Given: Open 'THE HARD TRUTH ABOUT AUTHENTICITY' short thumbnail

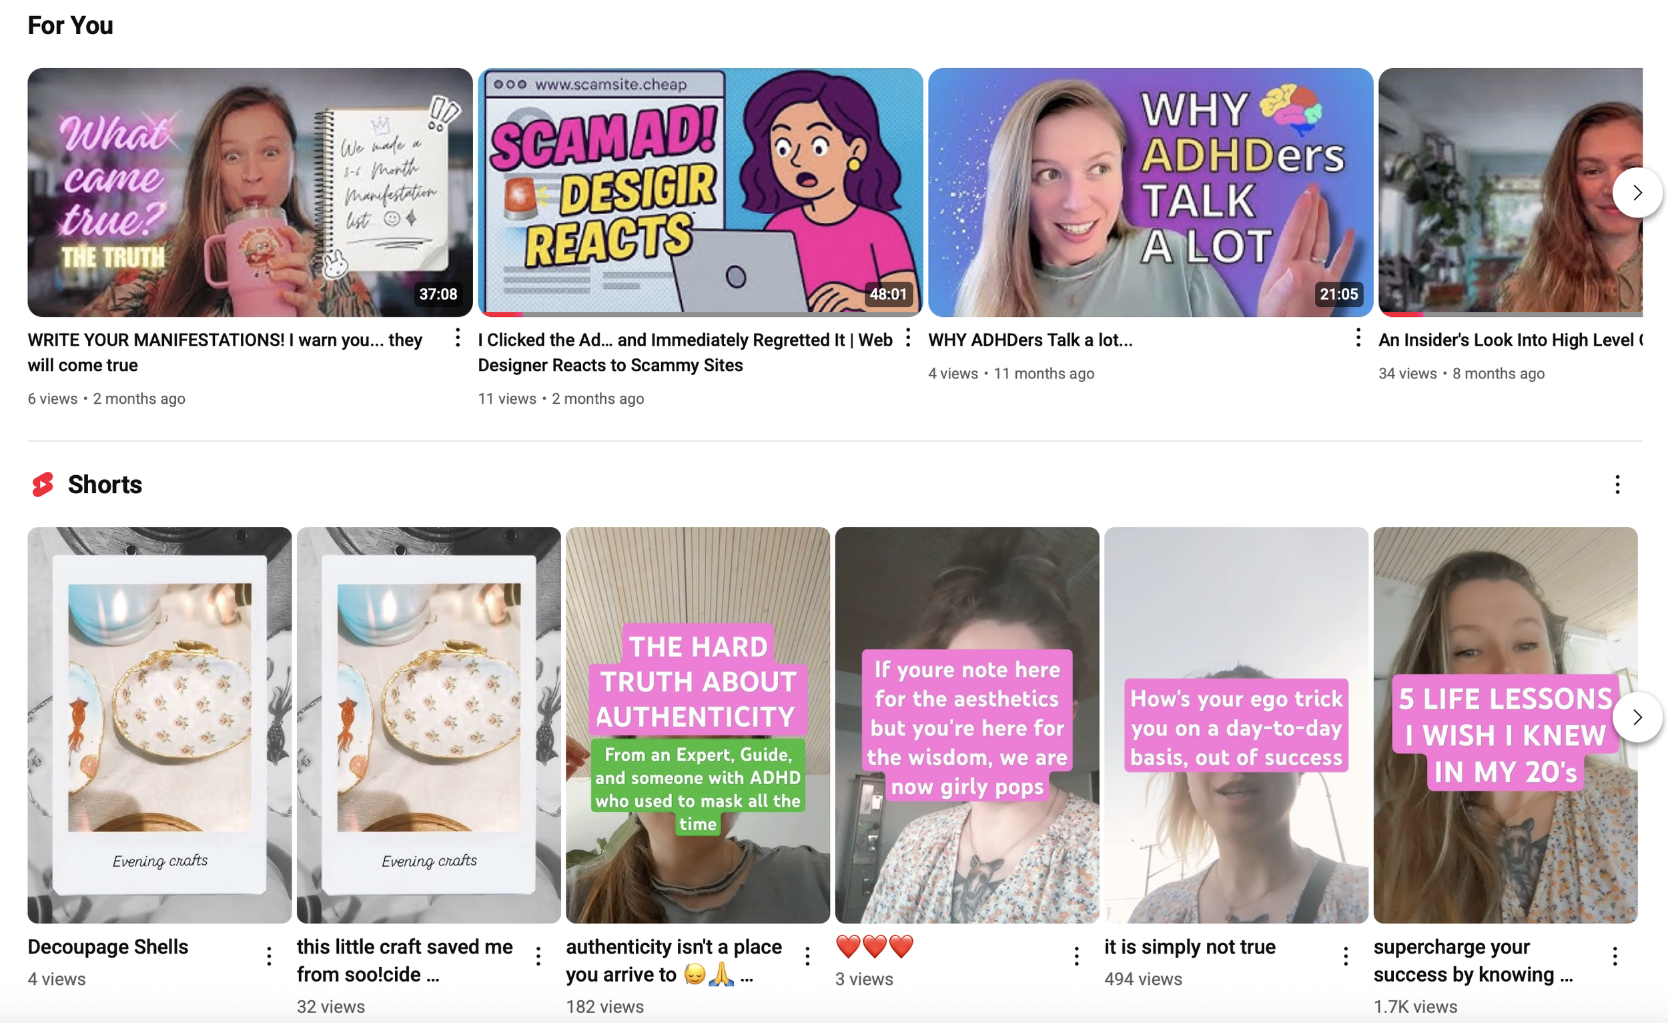Looking at the screenshot, I should tap(697, 725).
